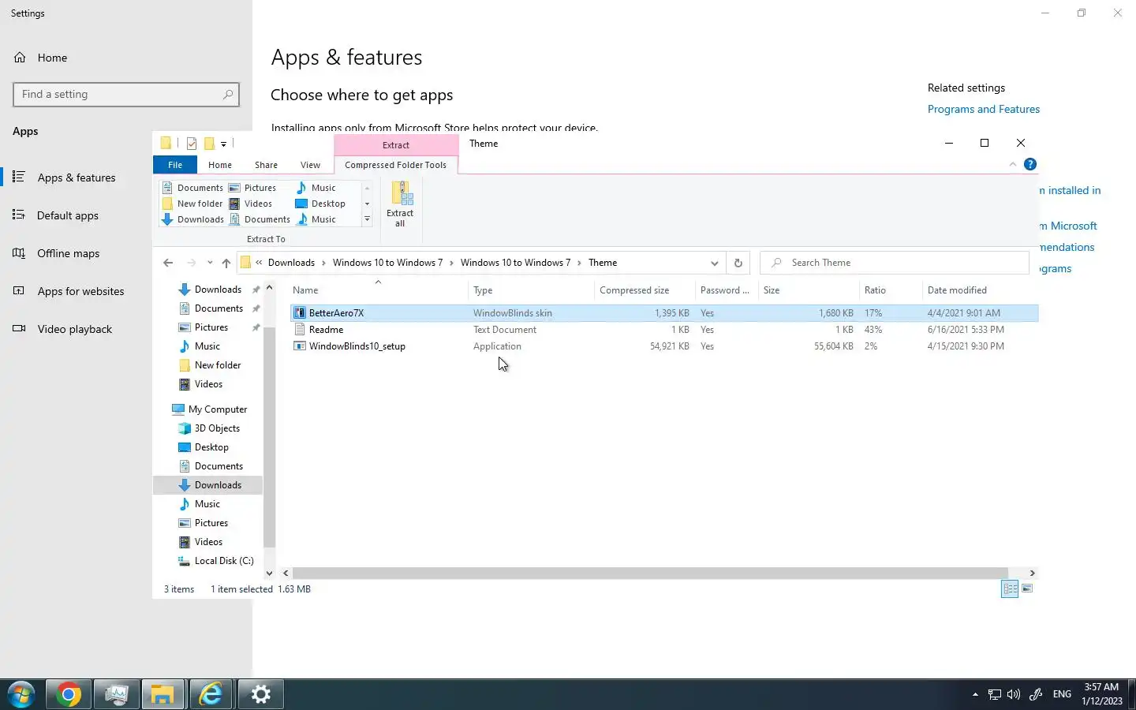This screenshot has width=1136, height=710.
Task: Click the volume speaker tray icon
Action: (x=1014, y=694)
